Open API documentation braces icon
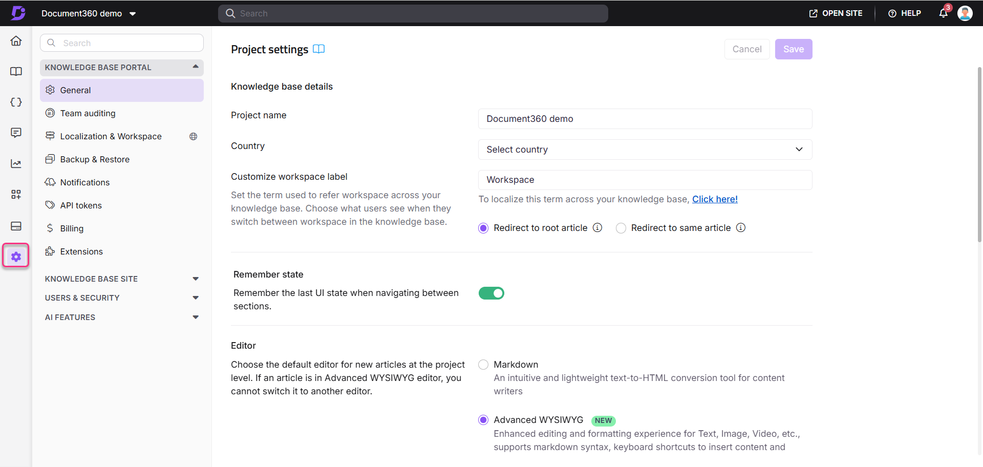This screenshot has width=983, height=467. click(16, 102)
